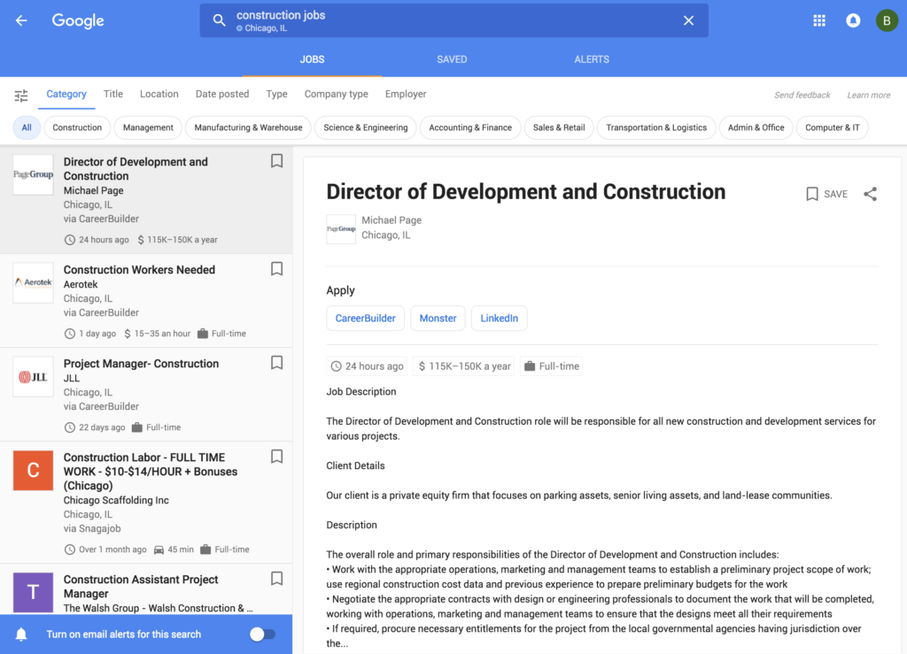Share the Director job listing

tap(870, 194)
